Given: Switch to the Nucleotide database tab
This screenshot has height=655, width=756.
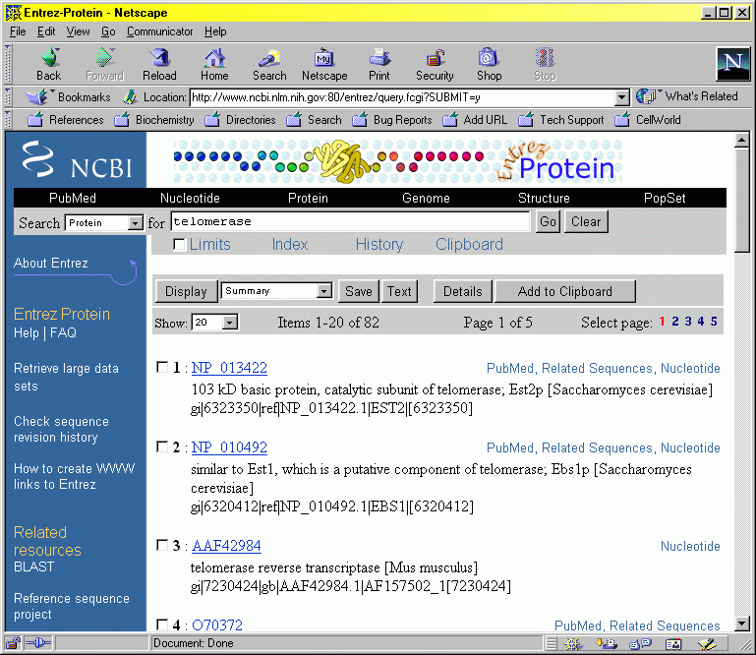Looking at the screenshot, I should (x=190, y=198).
